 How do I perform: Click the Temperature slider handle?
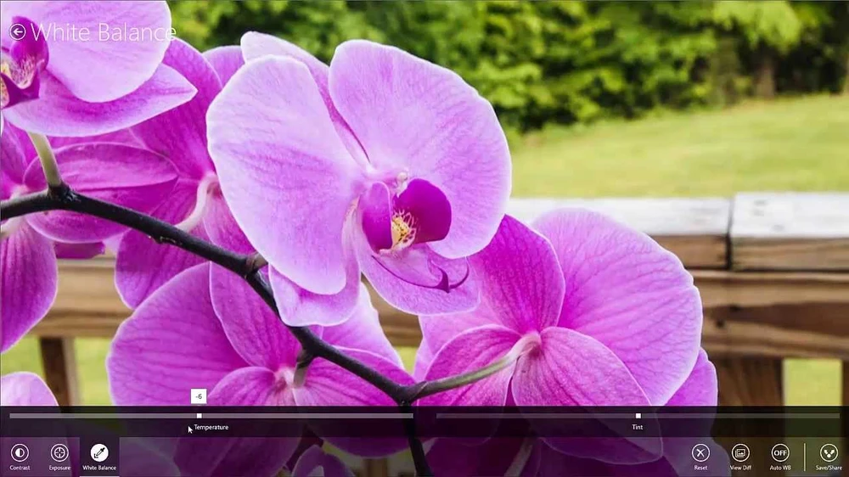point(200,416)
